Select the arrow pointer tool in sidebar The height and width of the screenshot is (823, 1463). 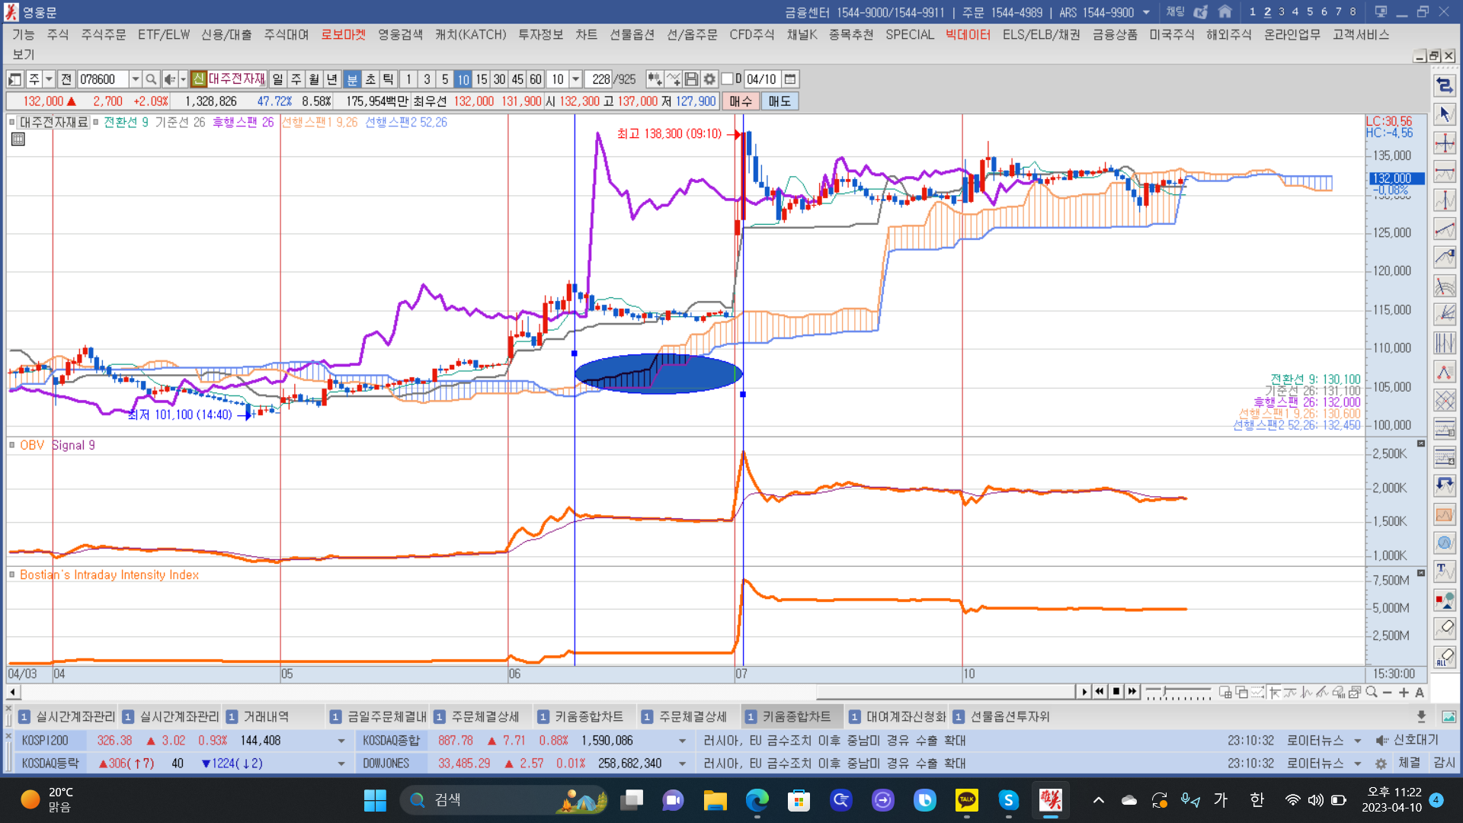1444,114
